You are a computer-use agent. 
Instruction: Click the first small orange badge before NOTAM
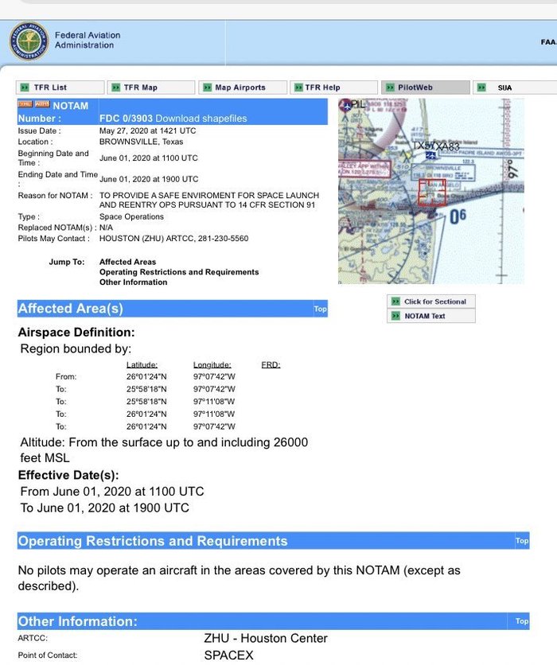pos(25,105)
